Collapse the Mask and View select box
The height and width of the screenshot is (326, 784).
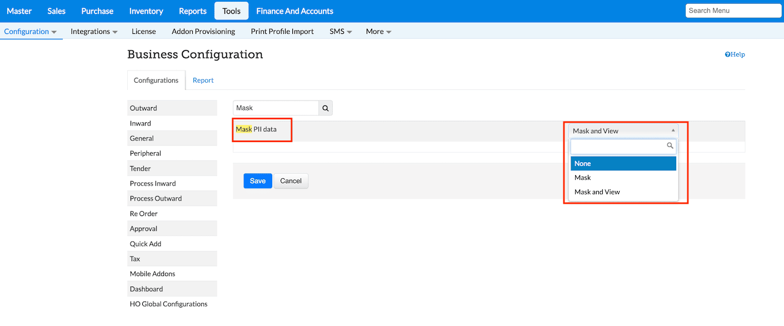pyautogui.click(x=623, y=131)
